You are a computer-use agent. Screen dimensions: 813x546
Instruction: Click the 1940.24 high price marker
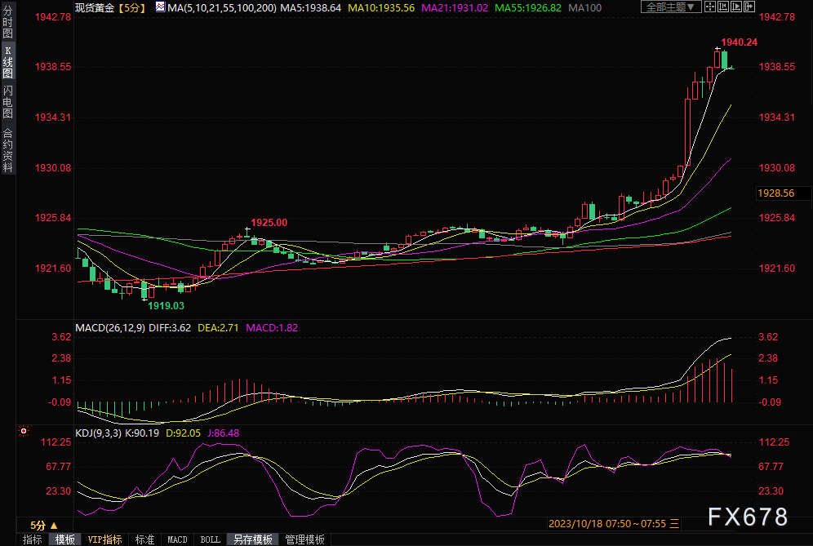point(739,42)
